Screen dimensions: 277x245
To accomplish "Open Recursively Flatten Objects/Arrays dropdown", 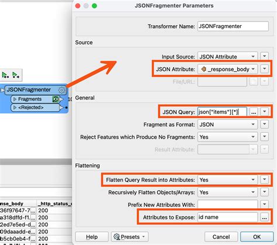I will click(227, 192).
